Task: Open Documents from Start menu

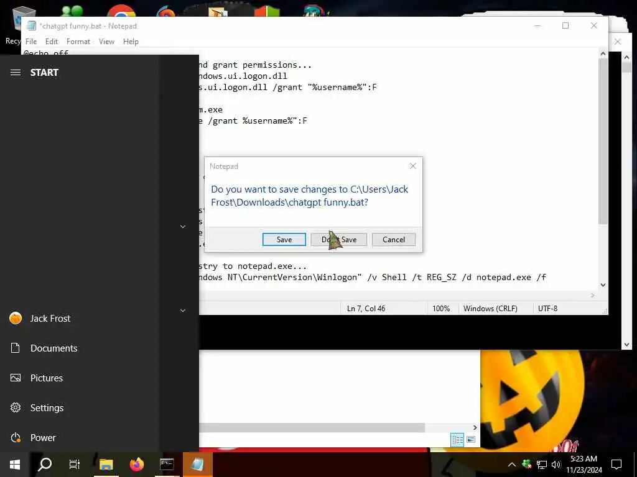Action: 79,348
